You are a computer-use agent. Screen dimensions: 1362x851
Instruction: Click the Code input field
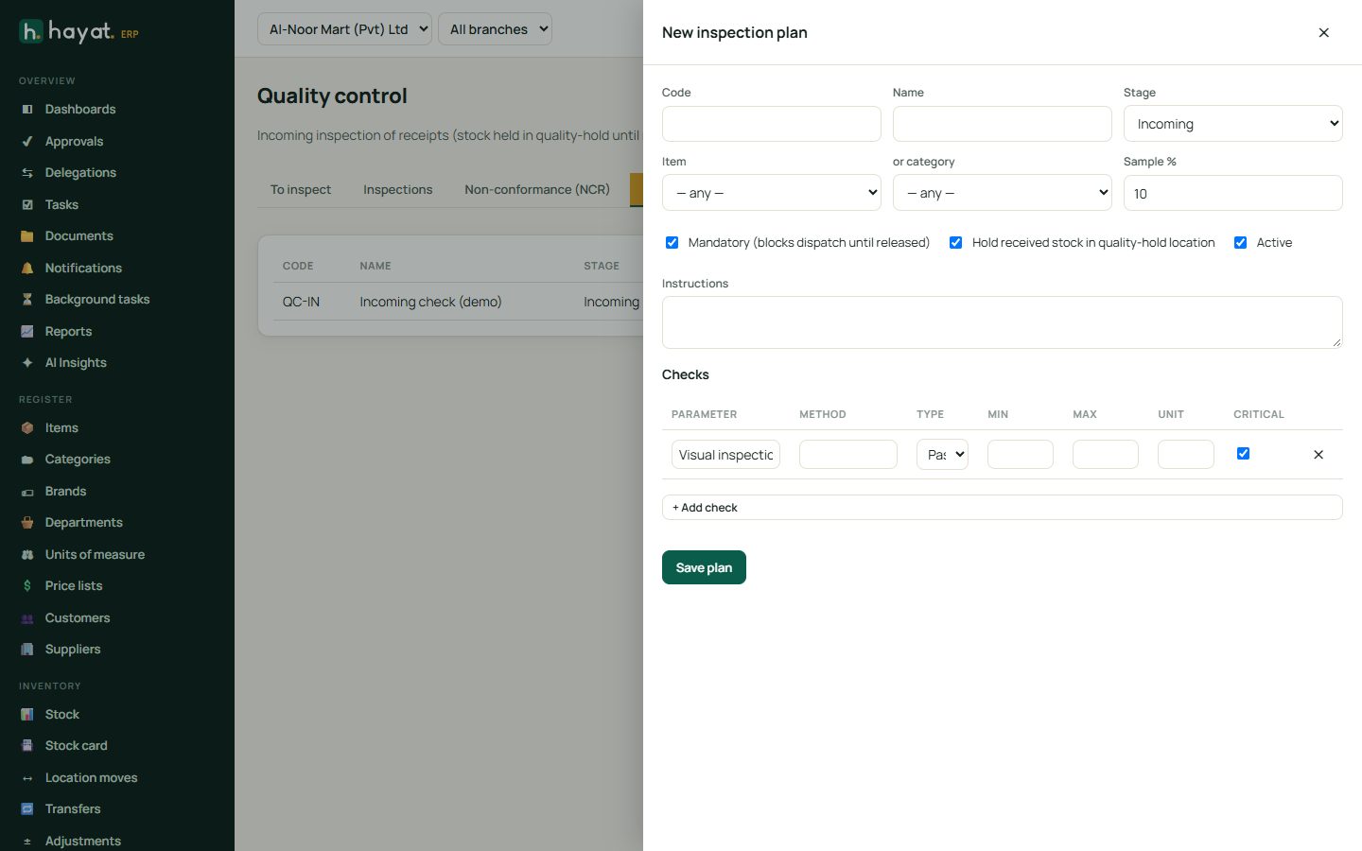(x=772, y=124)
